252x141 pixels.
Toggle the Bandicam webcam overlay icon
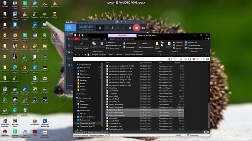point(100,28)
